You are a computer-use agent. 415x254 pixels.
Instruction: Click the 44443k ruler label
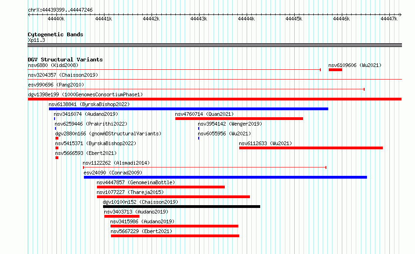coord(199,19)
